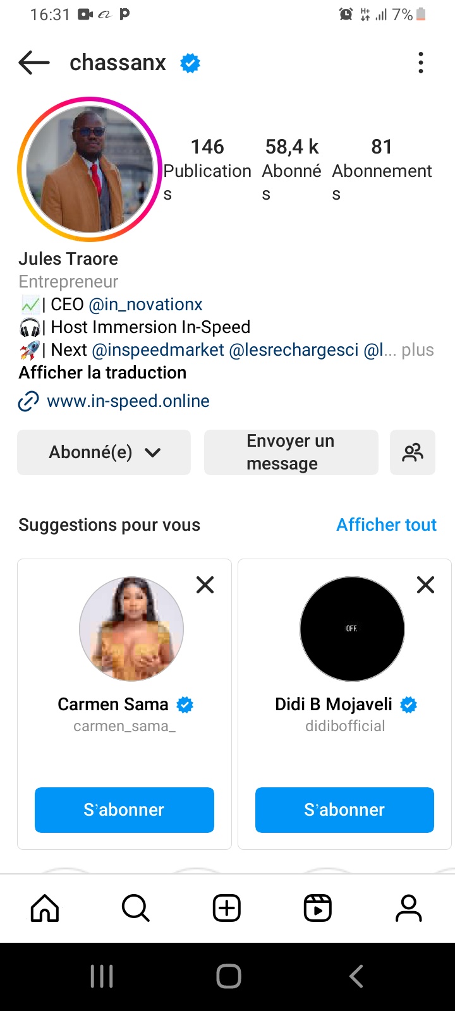The width and height of the screenshot is (455, 1011).
Task: Click Afficher tout suggestions link
Action: tap(386, 525)
